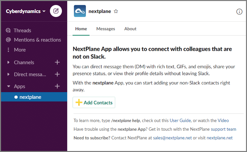The image size is (247, 152).
Task: Open the Cyberdynamics workspace dropdown
Action: tap(26, 11)
